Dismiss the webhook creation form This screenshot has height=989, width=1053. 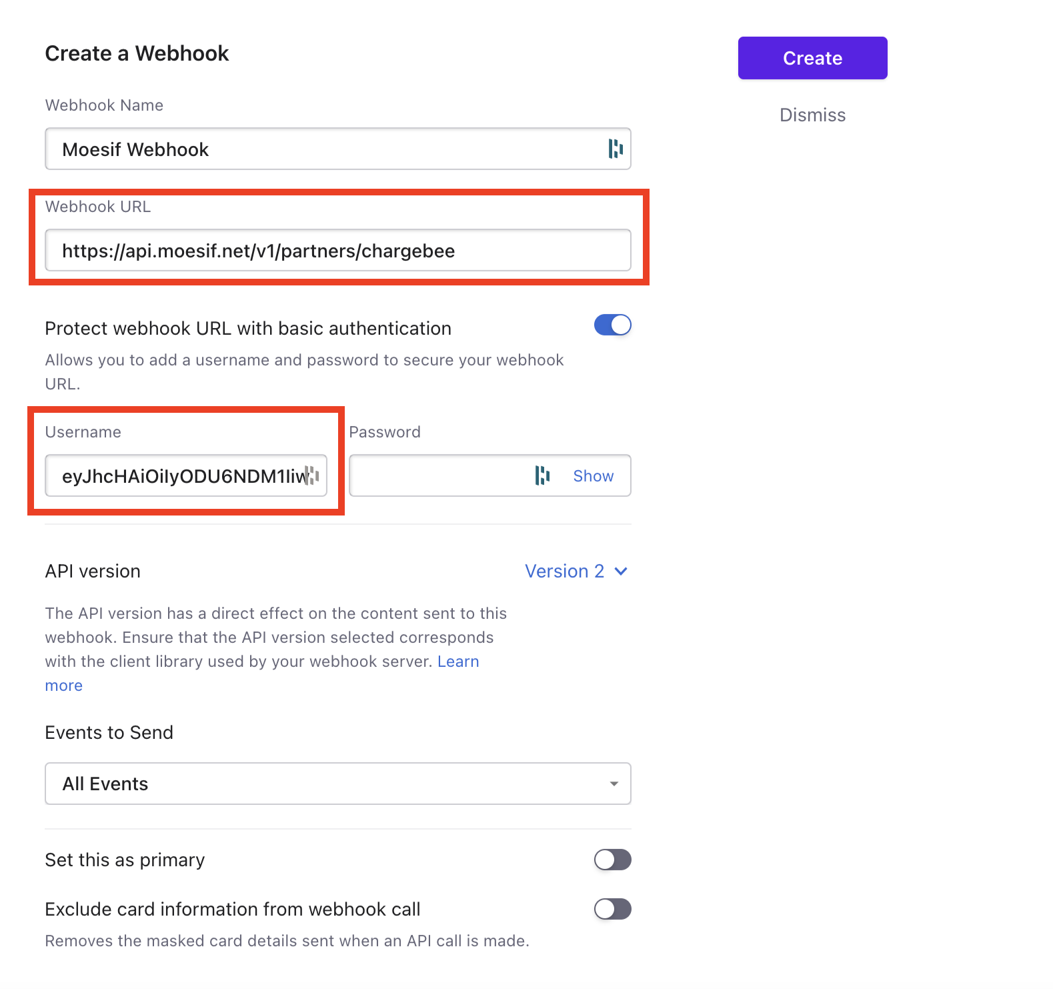click(x=812, y=115)
